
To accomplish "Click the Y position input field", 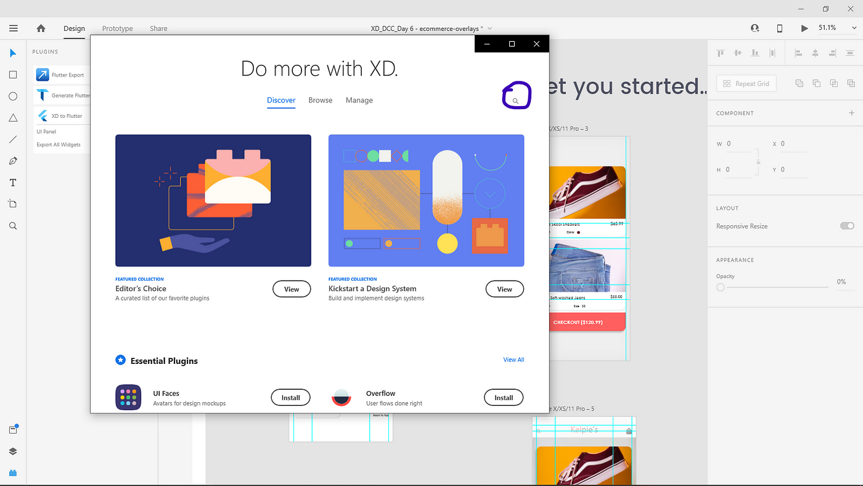I will pos(793,170).
